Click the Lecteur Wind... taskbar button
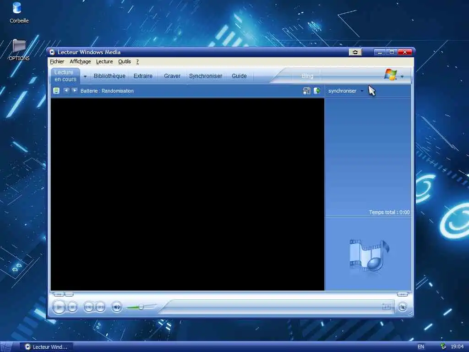Screen dimensions: 469x352 [x=46, y=346]
